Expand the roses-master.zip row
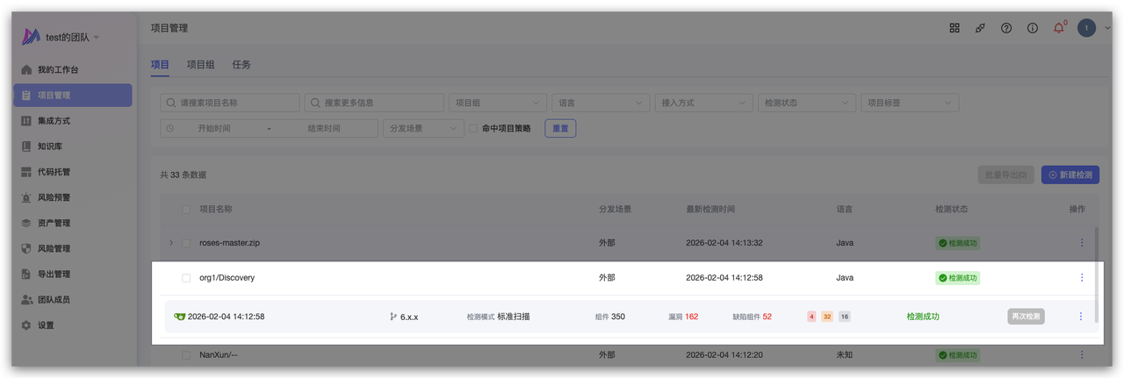This screenshot has height=378, width=1124. (x=170, y=243)
